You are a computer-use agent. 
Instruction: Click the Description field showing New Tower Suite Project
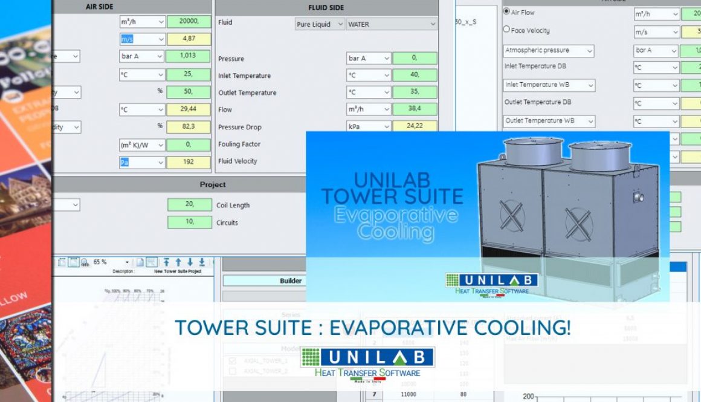[x=178, y=270]
